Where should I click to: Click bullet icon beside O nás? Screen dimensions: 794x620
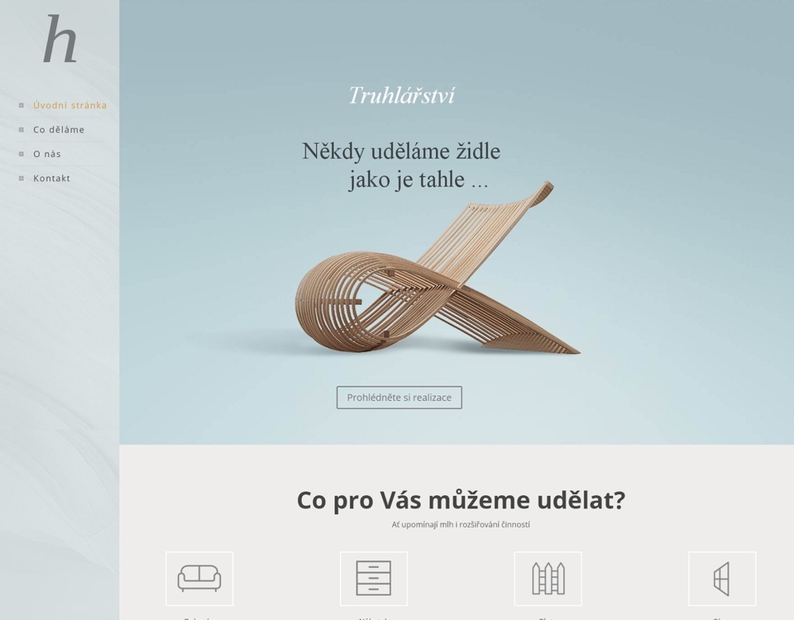22,154
